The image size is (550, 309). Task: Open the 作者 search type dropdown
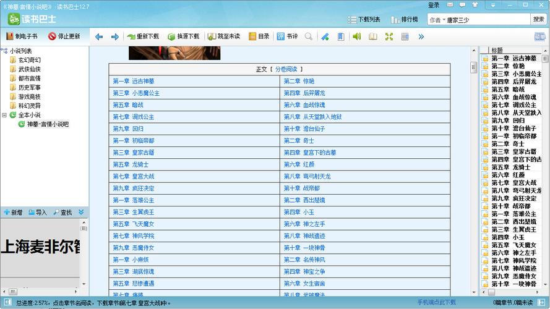tap(436, 20)
